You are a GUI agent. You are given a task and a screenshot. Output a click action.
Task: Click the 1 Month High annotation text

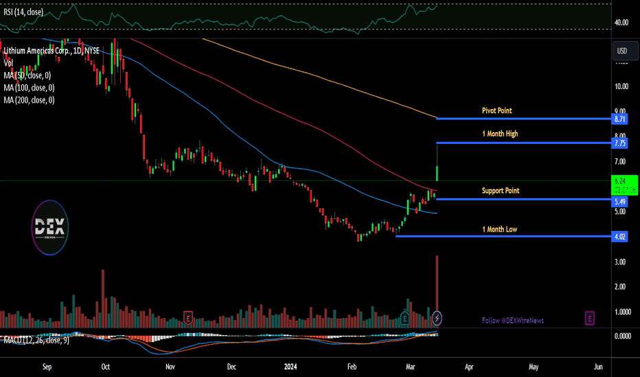click(x=500, y=134)
